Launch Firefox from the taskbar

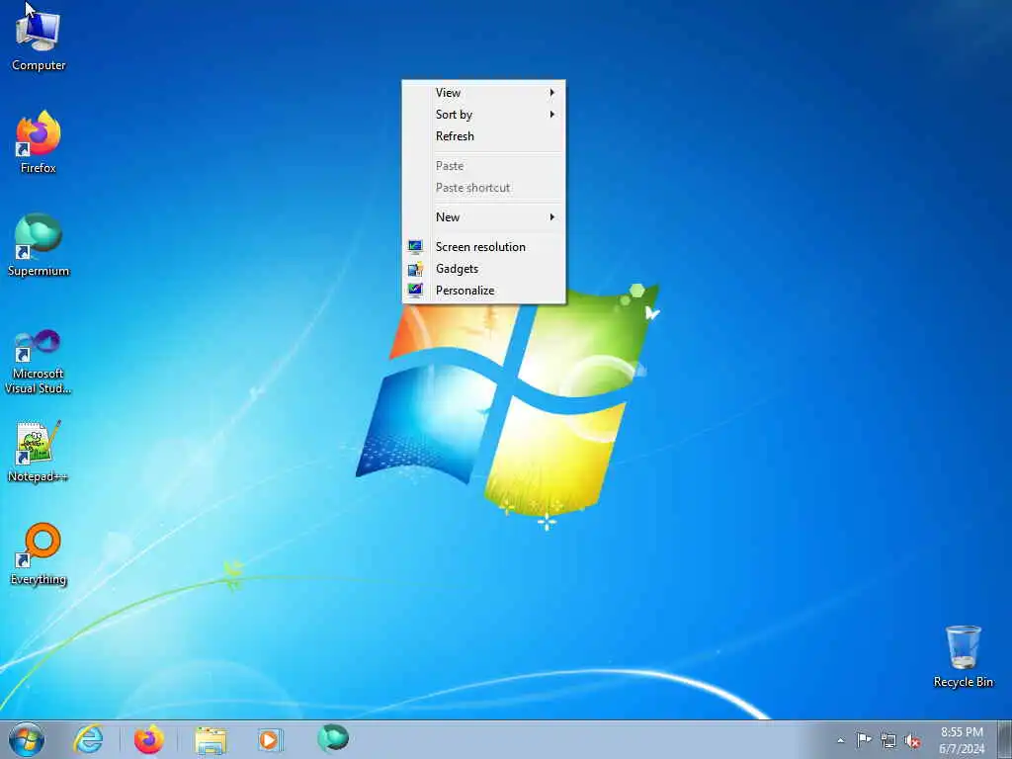pos(149,739)
